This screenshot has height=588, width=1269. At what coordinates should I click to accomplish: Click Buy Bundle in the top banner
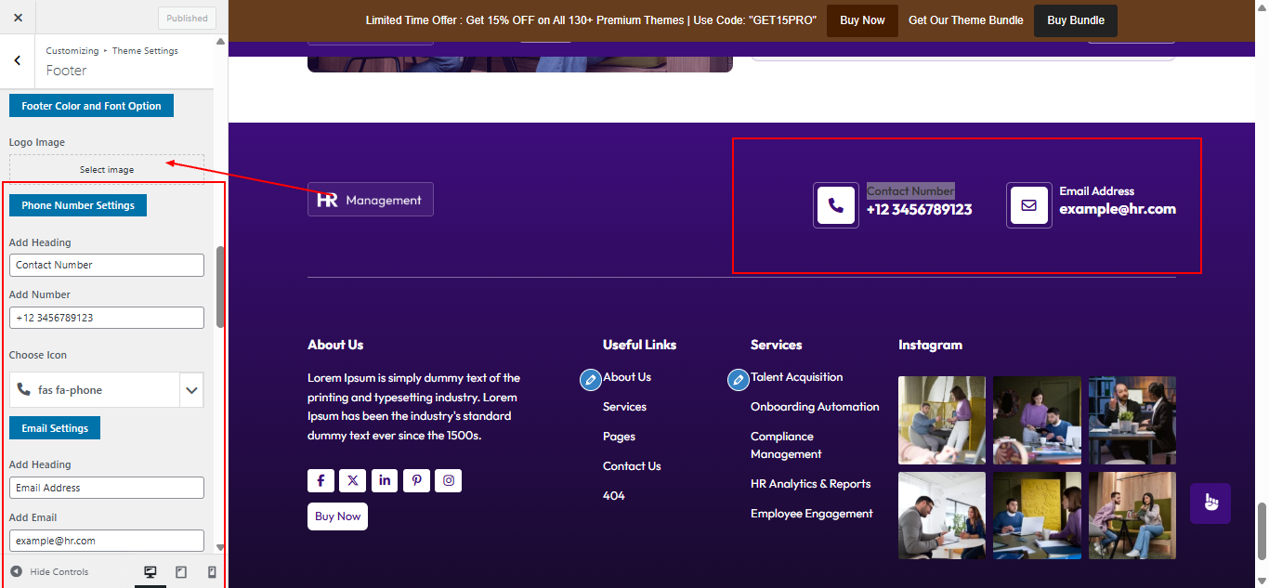(1075, 20)
